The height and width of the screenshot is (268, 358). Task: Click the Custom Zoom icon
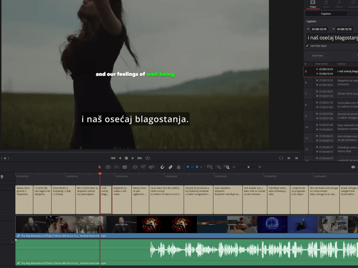click(226, 167)
